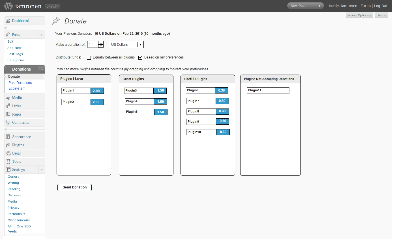The width and height of the screenshot is (393, 241).
Task: Click the Send Donation button
Action: click(x=74, y=187)
